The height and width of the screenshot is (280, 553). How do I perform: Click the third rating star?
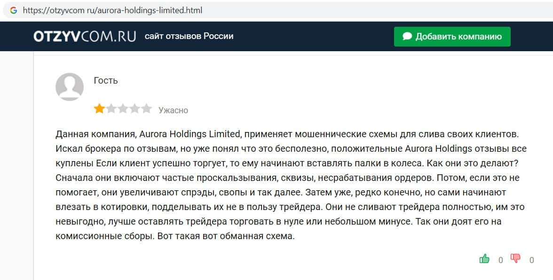[123, 109]
